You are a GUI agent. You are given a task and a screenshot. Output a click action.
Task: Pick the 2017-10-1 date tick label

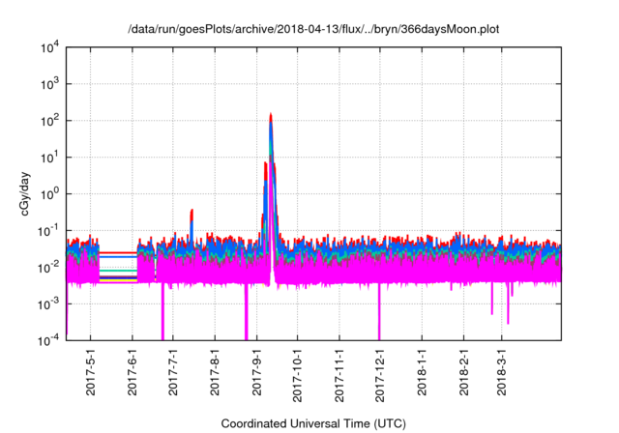click(297, 375)
